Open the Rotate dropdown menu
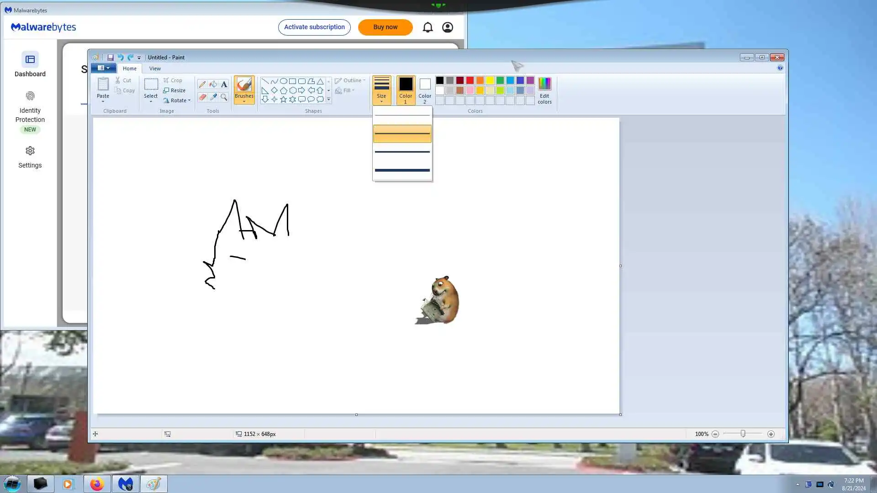Screen dimensions: 877x493 177,100
